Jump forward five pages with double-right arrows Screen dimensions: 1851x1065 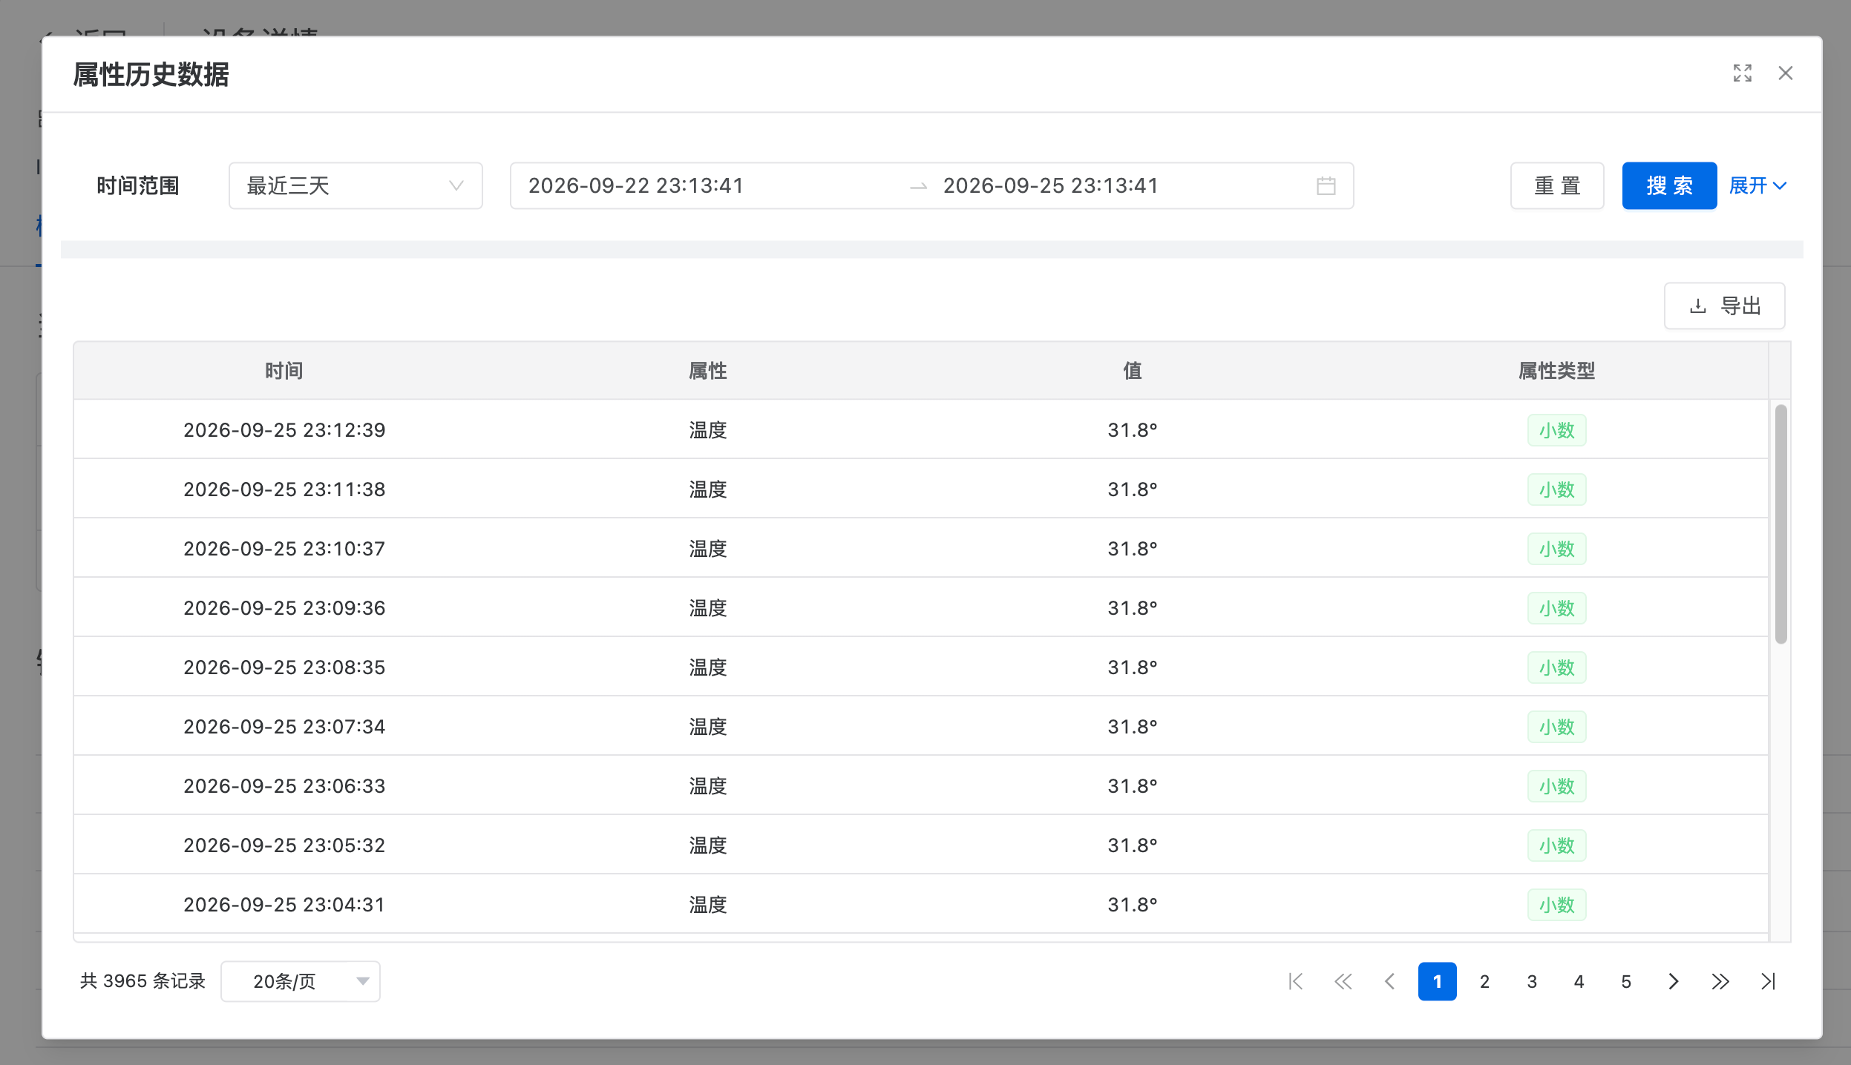click(x=1720, y=981)
